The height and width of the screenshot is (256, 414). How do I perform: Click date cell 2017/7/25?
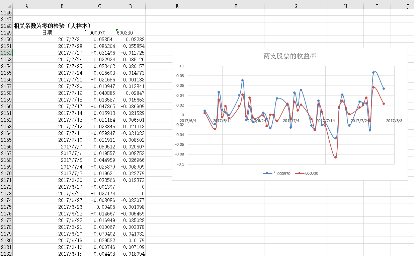(x=62, y=66)
